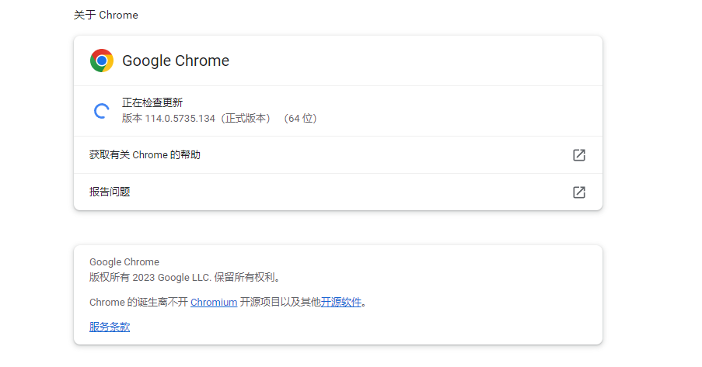Screen dimensions: 702x367
Task: Follow the Chromium hyperlink
Action: [x=214, y=302]
